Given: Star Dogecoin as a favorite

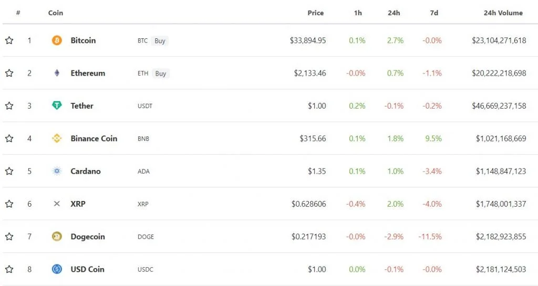Looking at the screenshot, I should point(9,237).
